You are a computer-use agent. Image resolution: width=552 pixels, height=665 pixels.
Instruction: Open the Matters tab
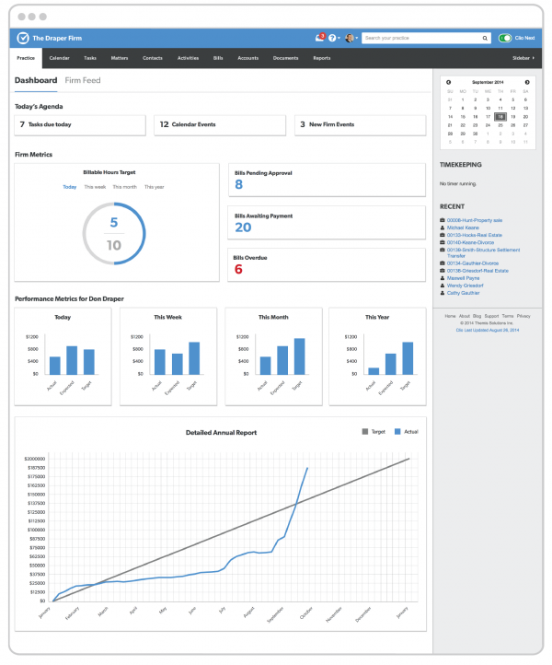[120, 58]
